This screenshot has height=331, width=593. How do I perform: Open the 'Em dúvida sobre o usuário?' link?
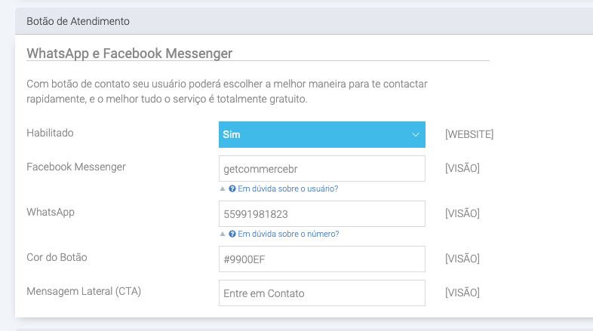287,188
